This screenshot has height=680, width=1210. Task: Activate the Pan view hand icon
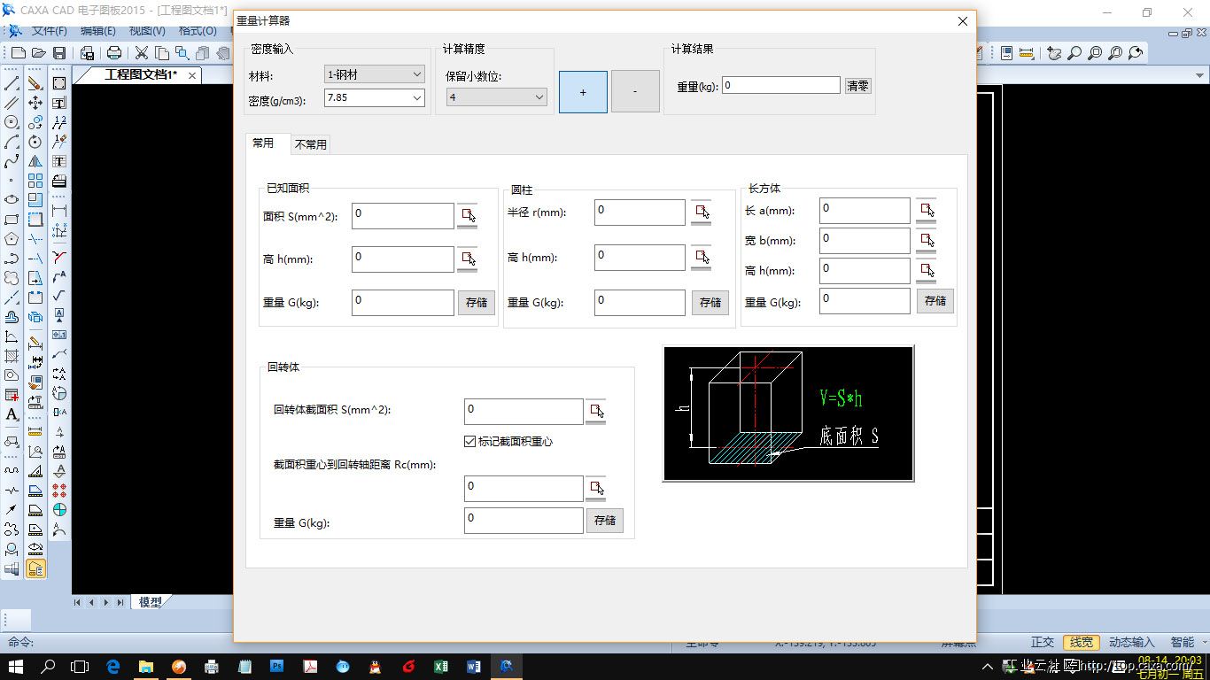coord(1053,53)
